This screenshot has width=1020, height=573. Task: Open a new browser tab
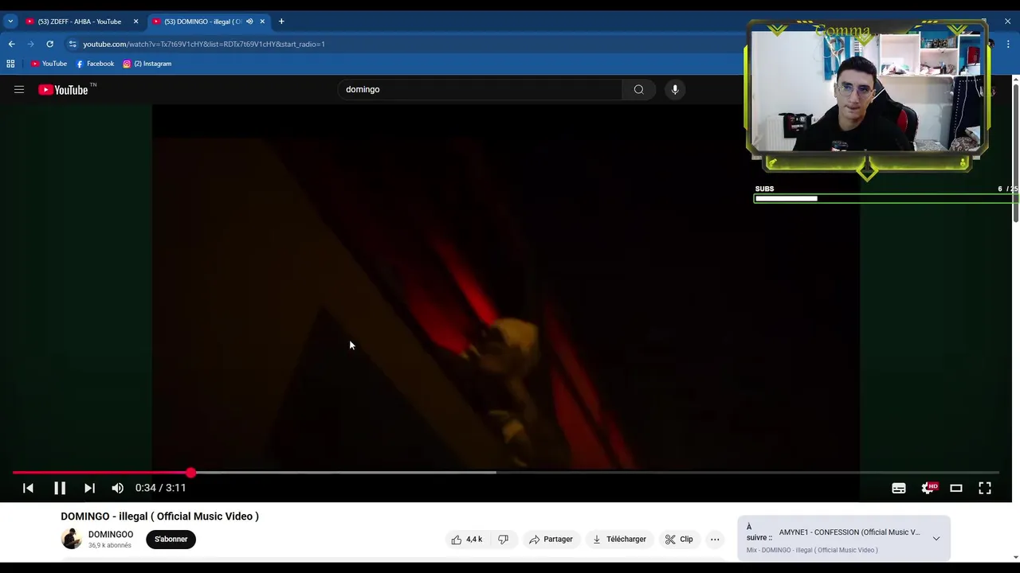(281, 21)
